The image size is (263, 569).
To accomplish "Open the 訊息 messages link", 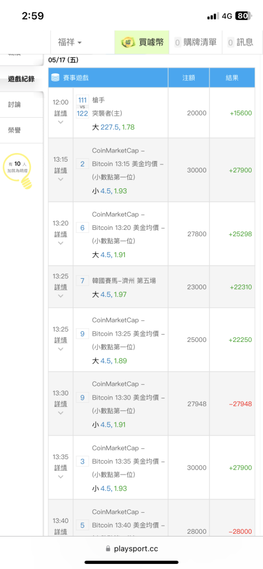I will tap(240, 42).
